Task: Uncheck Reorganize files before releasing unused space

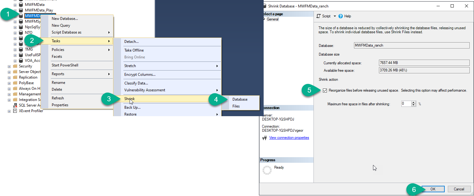Action: click(325, 91)
